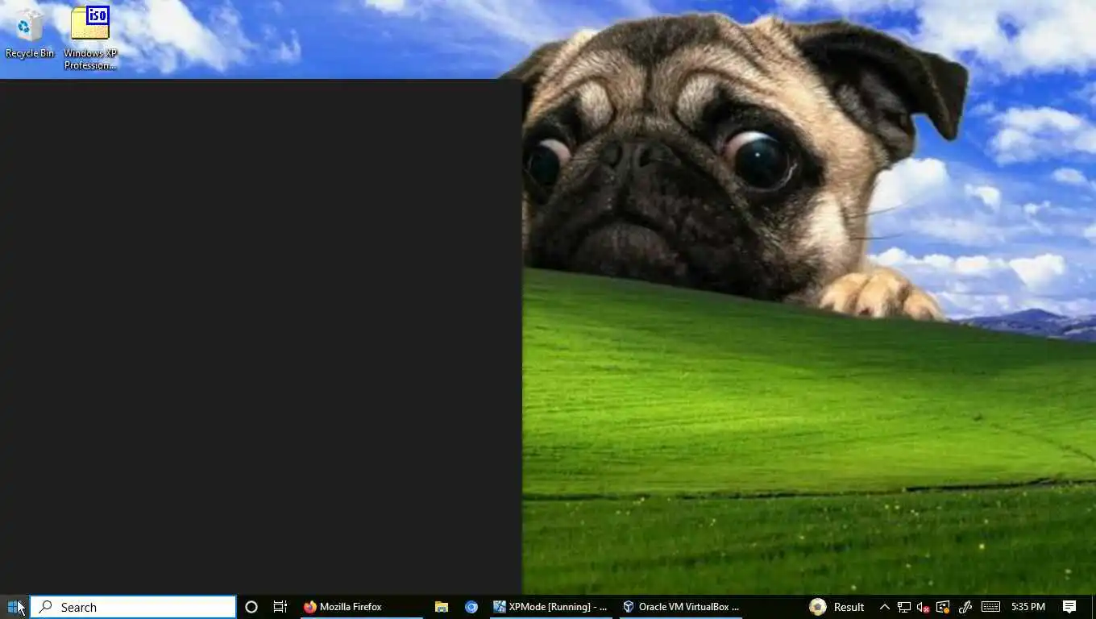Select the Recycle Bin desktop icon
The height and width of the screenshot is (619, 1096).
click(30, 34)
